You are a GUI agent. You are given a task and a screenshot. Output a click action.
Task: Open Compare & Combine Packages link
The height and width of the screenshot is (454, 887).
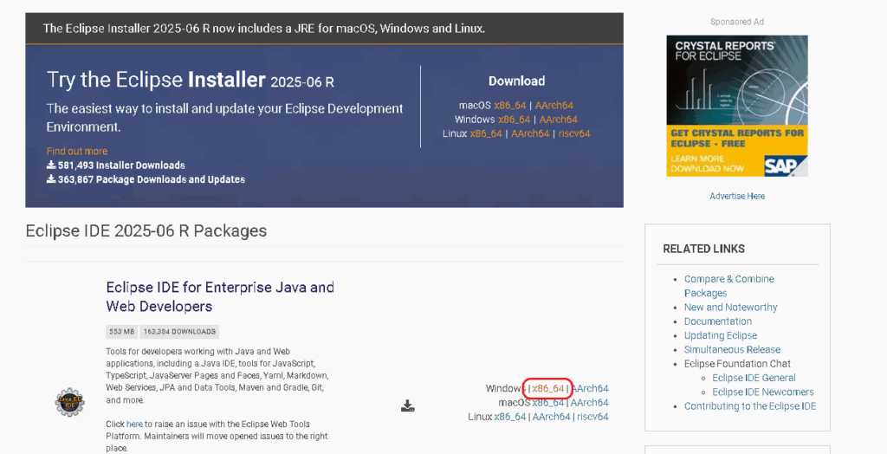click(x=729, y=286)
